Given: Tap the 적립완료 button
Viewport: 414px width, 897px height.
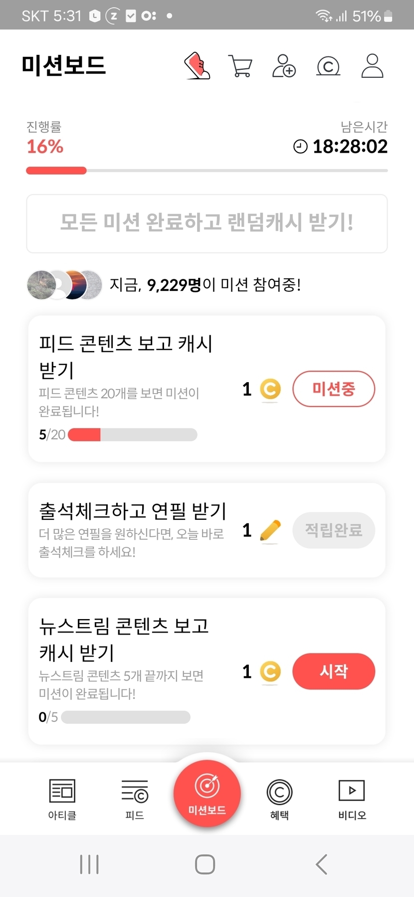Looking at the screenshot, I should point(334,530).
